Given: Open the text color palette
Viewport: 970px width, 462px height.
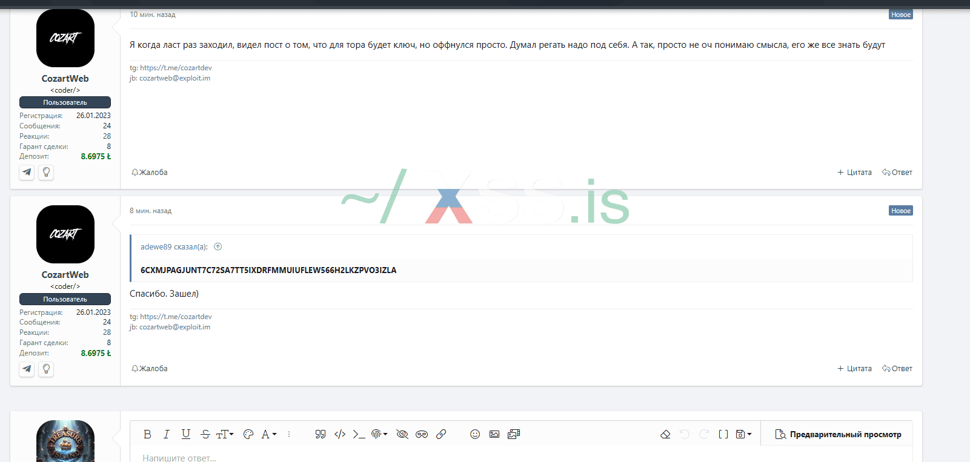Looking at the screenshot, I should pyautogui.click(x=248, y=434).
